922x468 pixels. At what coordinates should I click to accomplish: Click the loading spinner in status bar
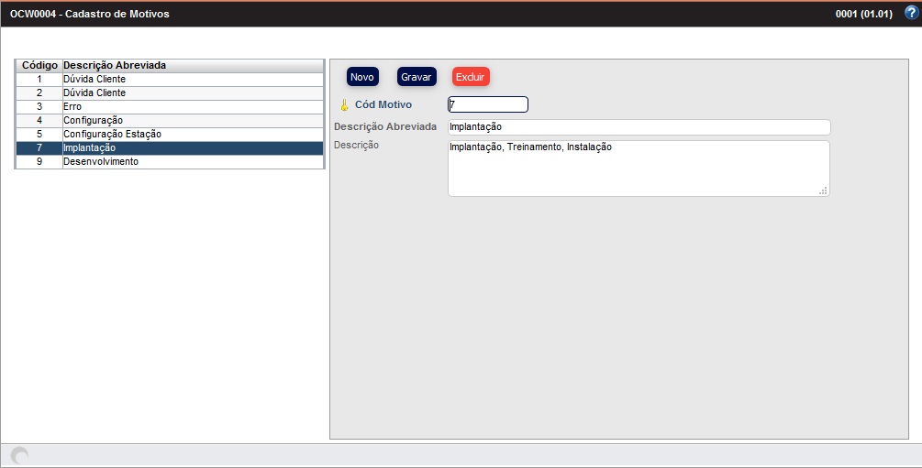pyautogui.click(x=19, y=455)
